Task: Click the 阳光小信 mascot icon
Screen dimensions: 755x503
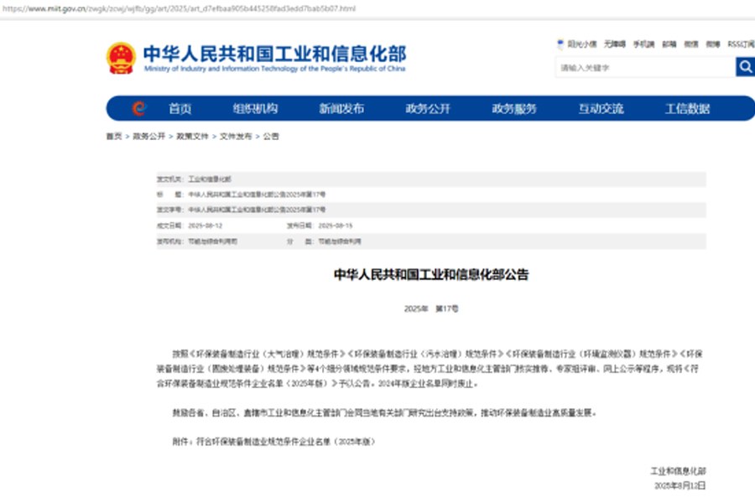Action: coord(560,44)
